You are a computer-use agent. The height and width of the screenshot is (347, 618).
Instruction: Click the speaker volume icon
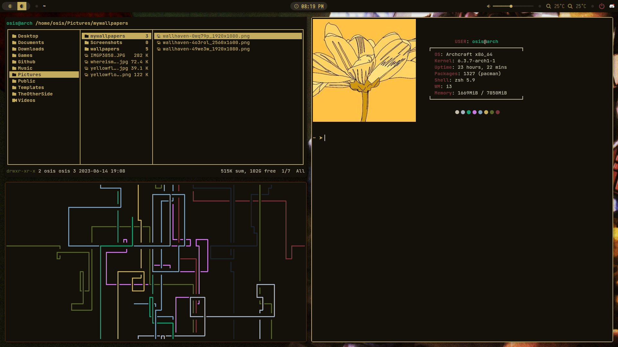pyautogui.click(x=488, y=6)
